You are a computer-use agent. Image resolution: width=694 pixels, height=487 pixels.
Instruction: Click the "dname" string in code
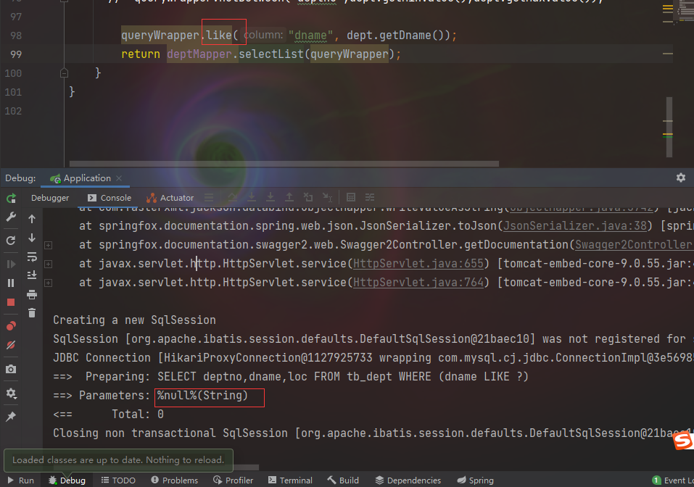[310, 36]
